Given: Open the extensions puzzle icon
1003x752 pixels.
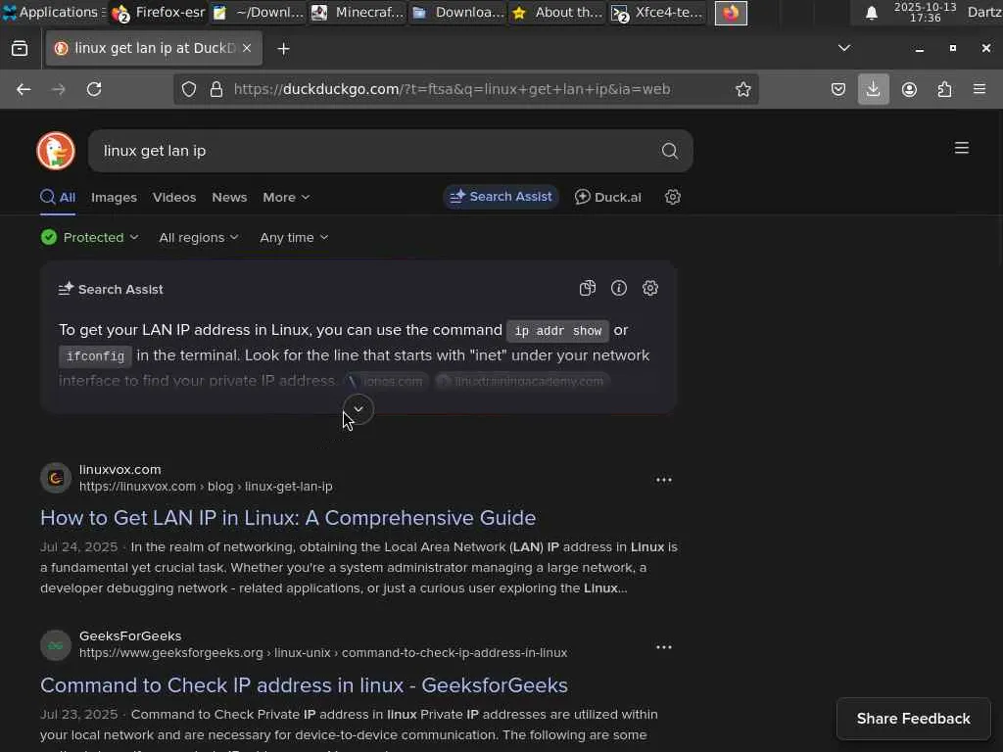Looking at the screenshot, I should click(944, 89).
